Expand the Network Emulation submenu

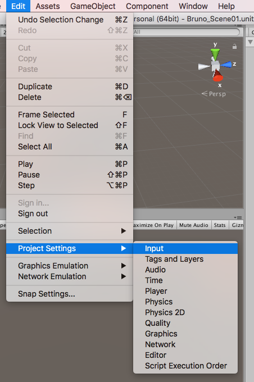tap(70, 276)
